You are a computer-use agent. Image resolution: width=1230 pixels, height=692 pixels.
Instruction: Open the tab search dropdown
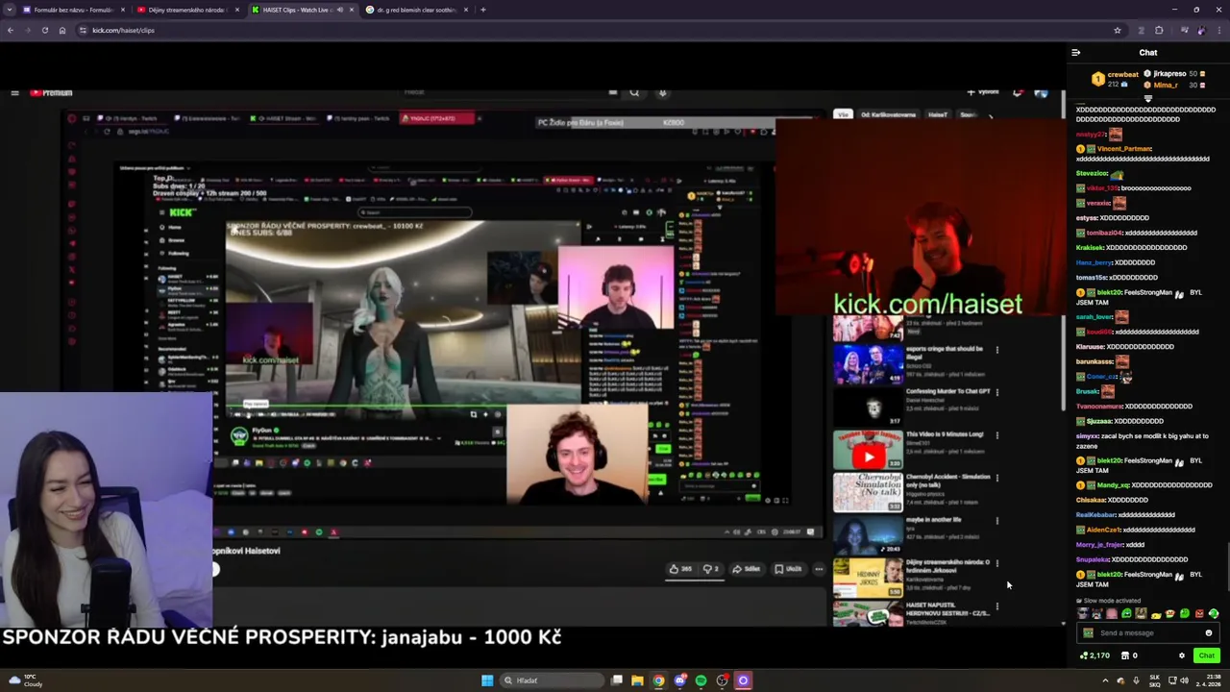pos(10,10)
